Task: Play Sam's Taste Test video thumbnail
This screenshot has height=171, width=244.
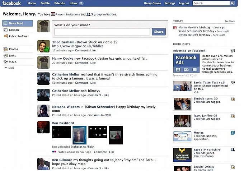Action: coord(182,86)
